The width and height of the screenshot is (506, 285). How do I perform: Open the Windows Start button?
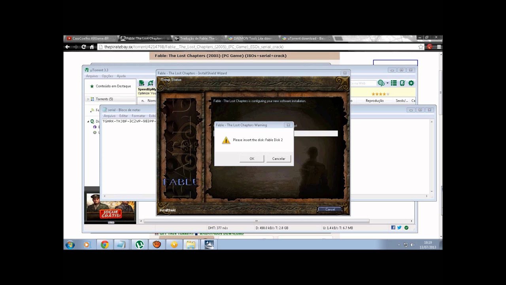tap(70, 245)
